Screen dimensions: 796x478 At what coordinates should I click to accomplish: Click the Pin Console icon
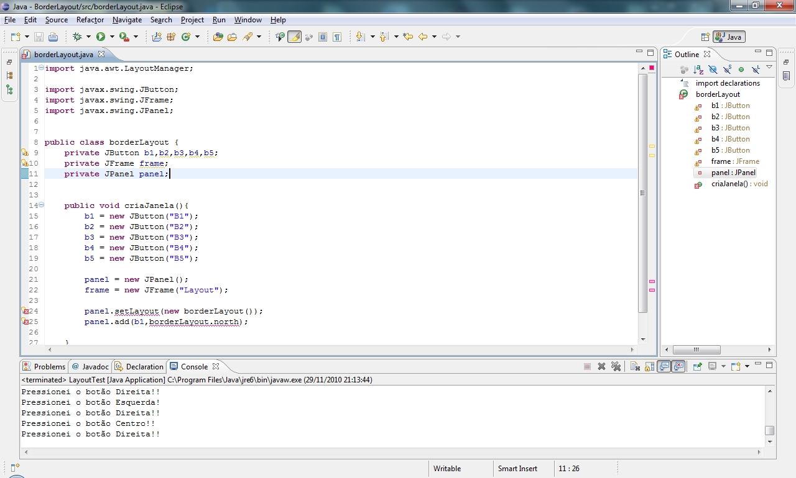697,366
